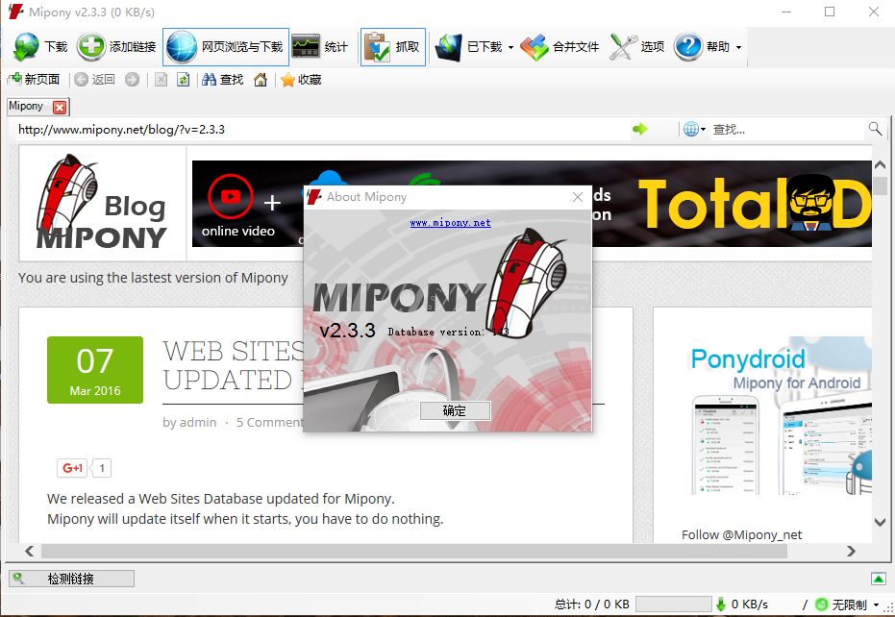Click the vertical scrollbar down arrow
Image resolution: width=895 pixels, height=617 pixels.
[x=880, y=522]
